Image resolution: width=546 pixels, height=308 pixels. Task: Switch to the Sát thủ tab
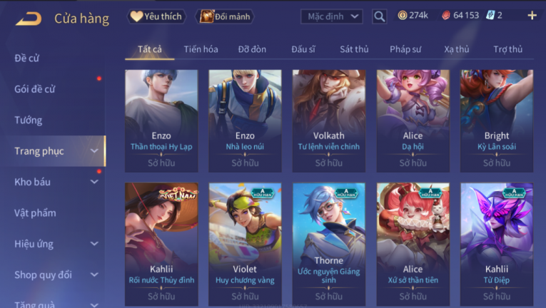coord(354,49)
